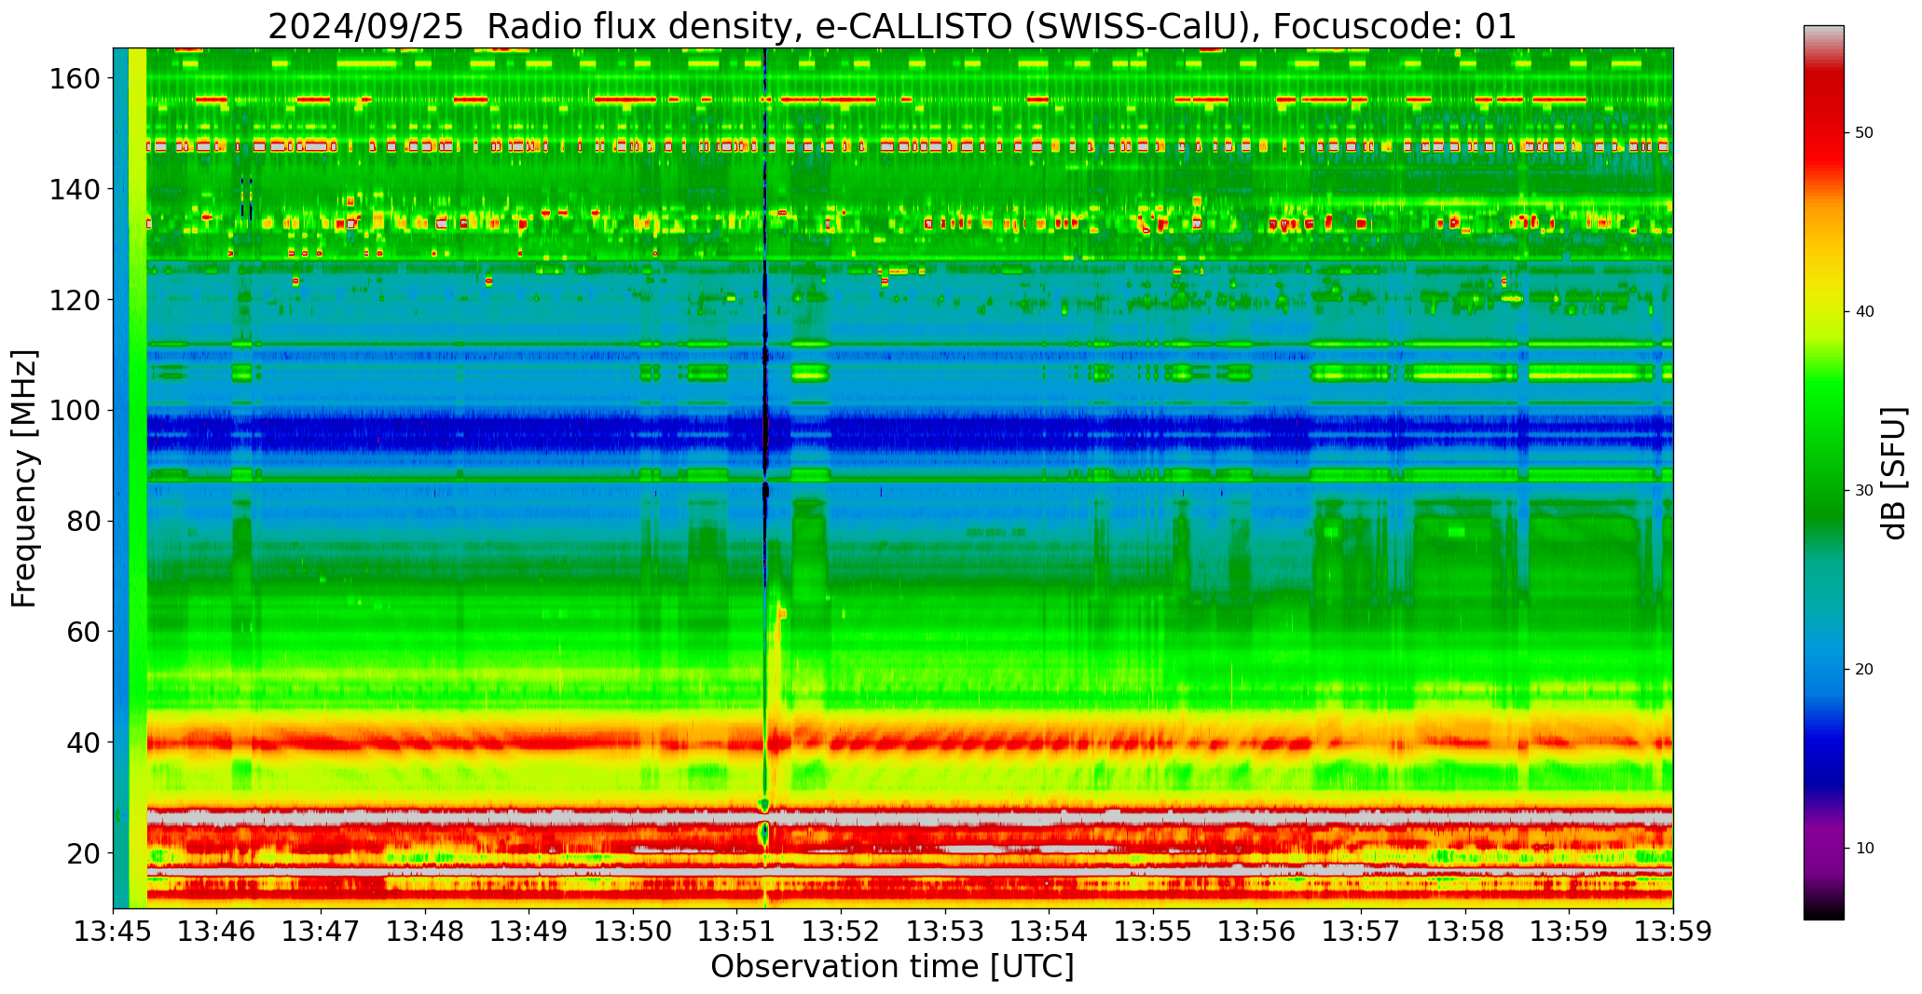Click the 13:48 time tick label
The height and width of the screenshot is (994, 1922).
[425, 931]
